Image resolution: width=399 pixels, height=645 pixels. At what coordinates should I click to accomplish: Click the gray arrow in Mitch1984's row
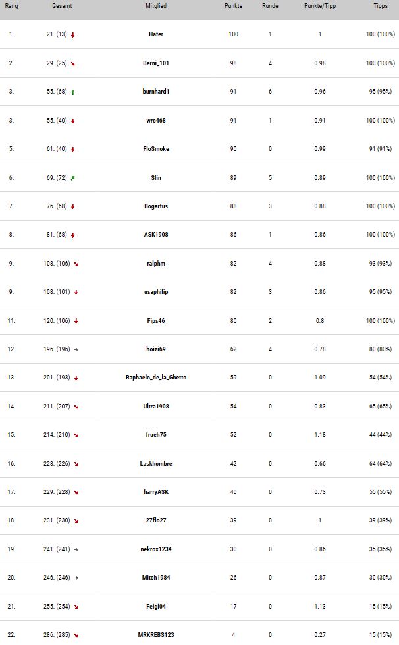76,578
